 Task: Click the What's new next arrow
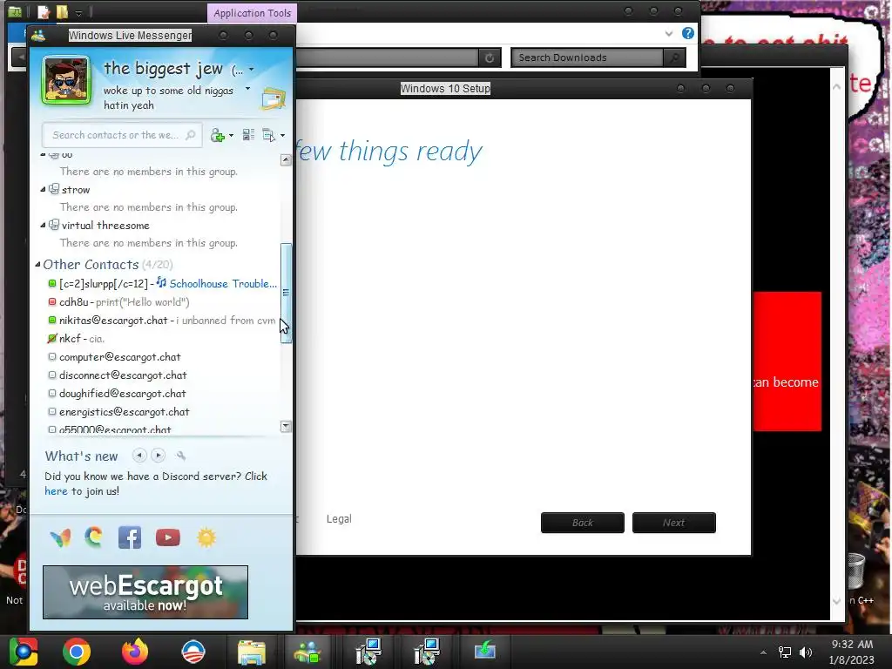(x=159, y=455)
